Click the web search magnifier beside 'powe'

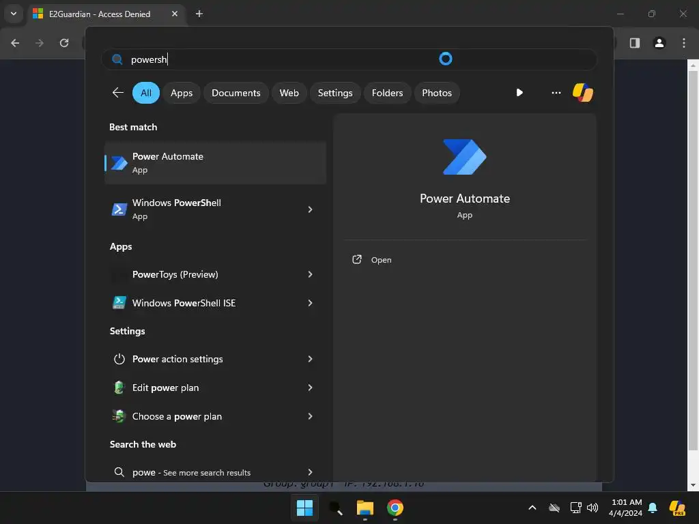pos(119,472)
